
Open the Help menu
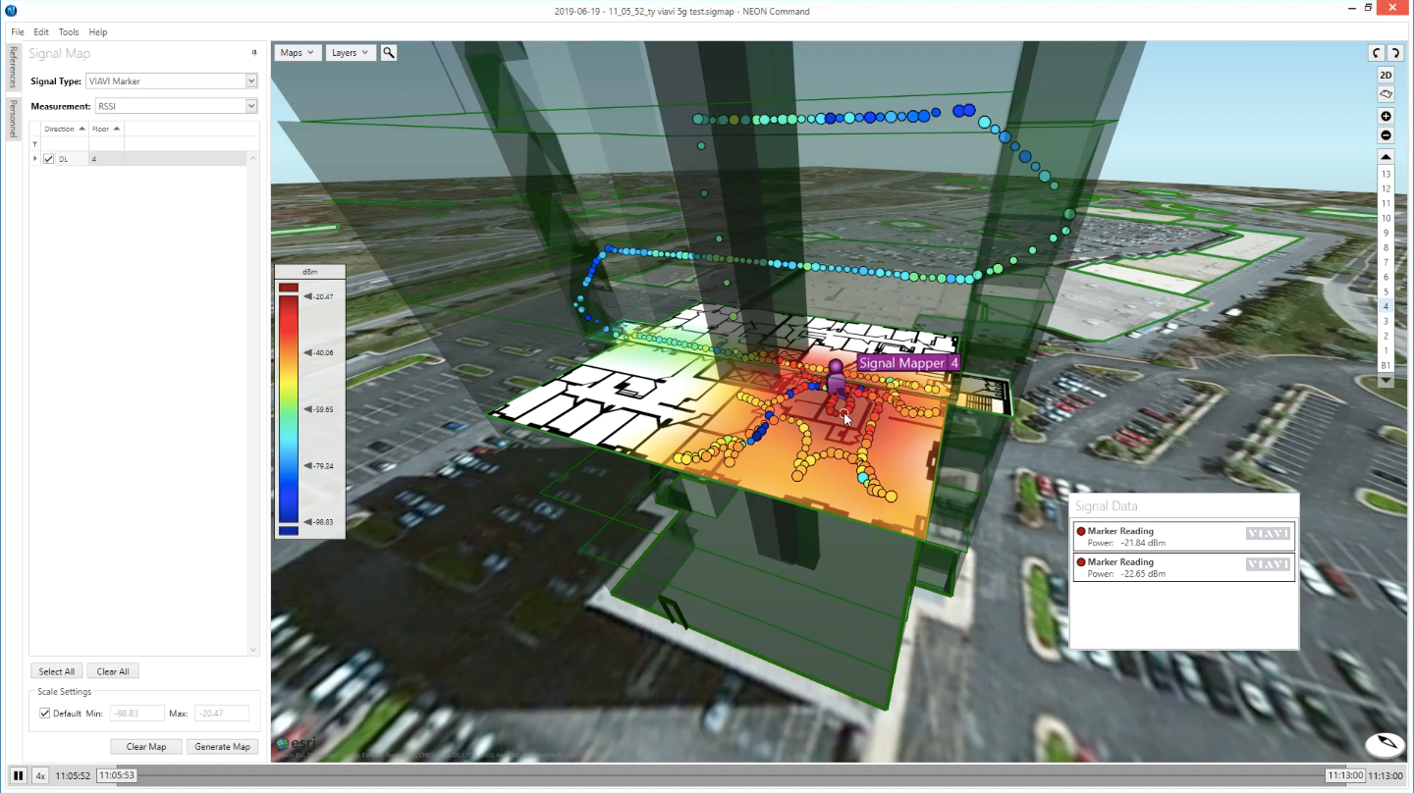(98, 32)
